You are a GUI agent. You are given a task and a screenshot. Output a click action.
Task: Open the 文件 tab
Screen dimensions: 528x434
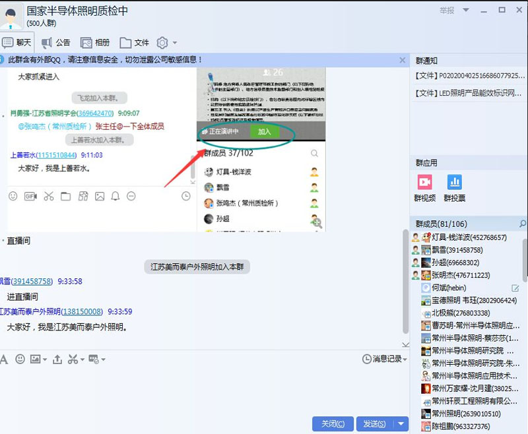click(x=135, y=42)
